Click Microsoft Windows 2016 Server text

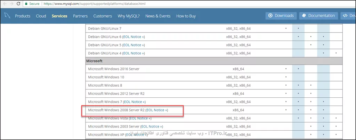click(114, 69)
